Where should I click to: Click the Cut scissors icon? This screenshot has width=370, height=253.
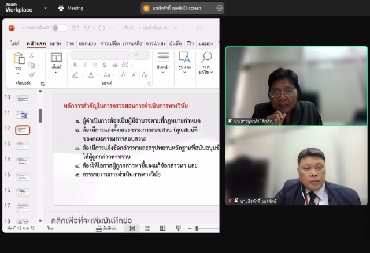coord(32,55)
